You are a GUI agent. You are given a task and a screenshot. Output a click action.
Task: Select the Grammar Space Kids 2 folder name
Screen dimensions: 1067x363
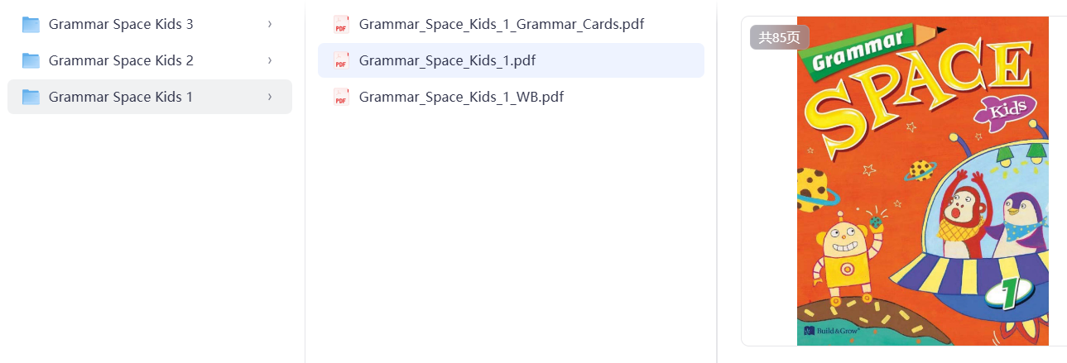click(x=121, y=60)
